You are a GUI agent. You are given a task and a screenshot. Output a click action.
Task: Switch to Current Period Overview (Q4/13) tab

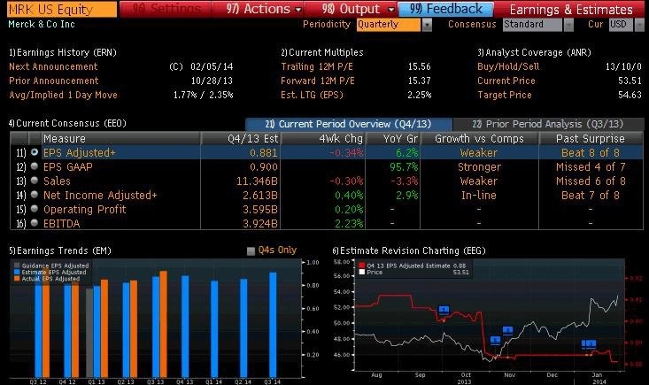point(349,124)
